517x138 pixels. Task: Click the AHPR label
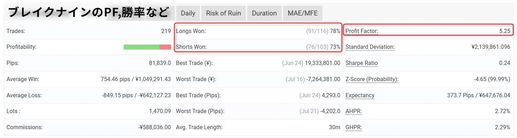point(354,111)
